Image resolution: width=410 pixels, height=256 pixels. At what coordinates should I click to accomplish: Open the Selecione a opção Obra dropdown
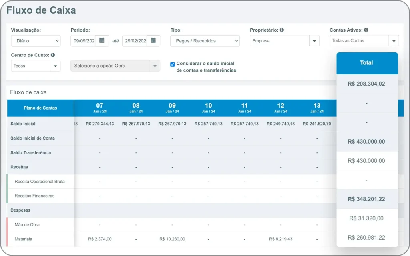point(115,66)
